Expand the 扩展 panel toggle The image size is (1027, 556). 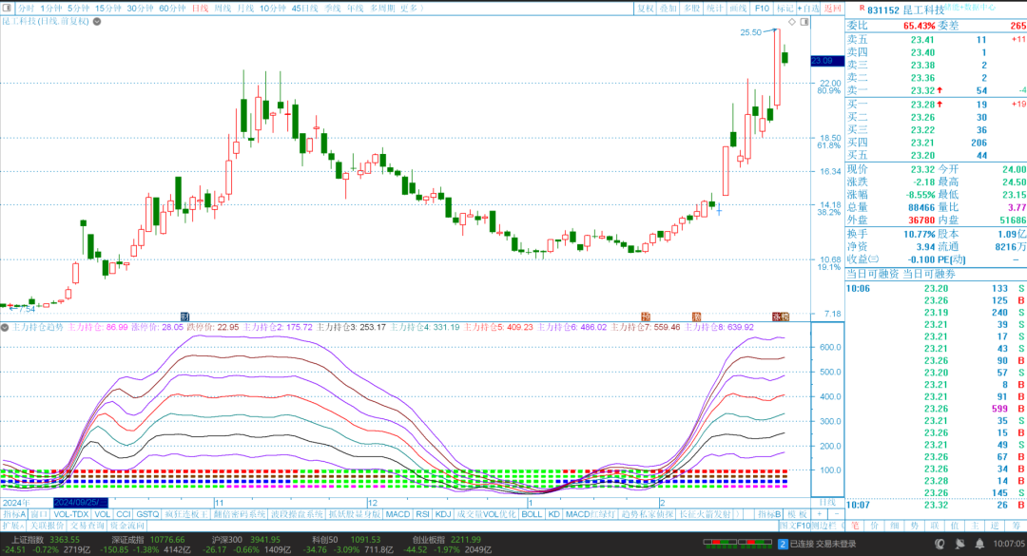13,526
